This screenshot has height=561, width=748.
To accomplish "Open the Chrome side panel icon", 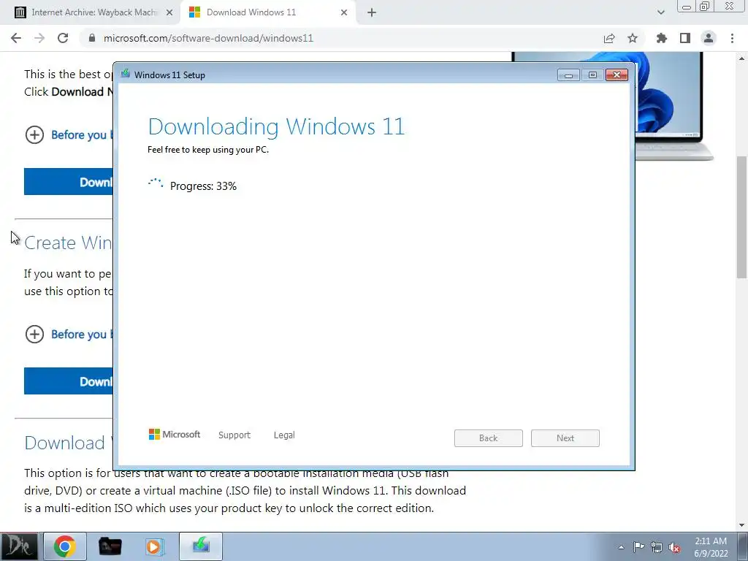I will tap(685, 38).
